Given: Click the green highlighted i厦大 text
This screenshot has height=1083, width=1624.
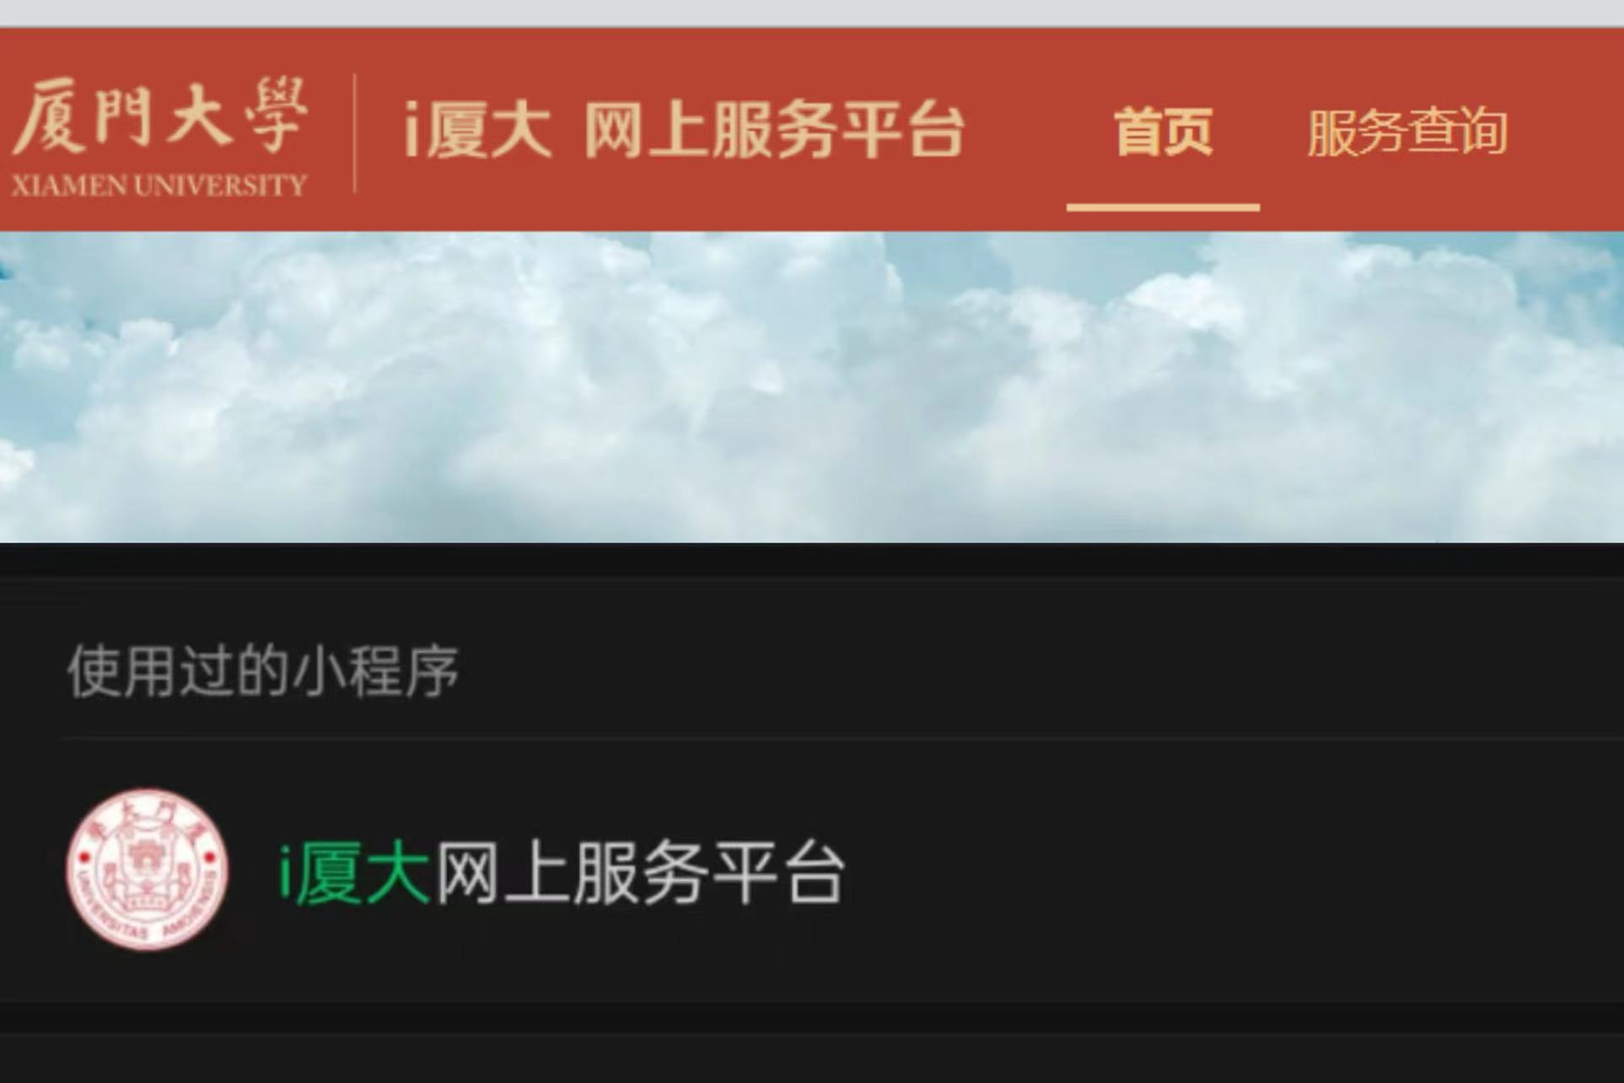Looking at the screenshot, I should click(355, 873).
